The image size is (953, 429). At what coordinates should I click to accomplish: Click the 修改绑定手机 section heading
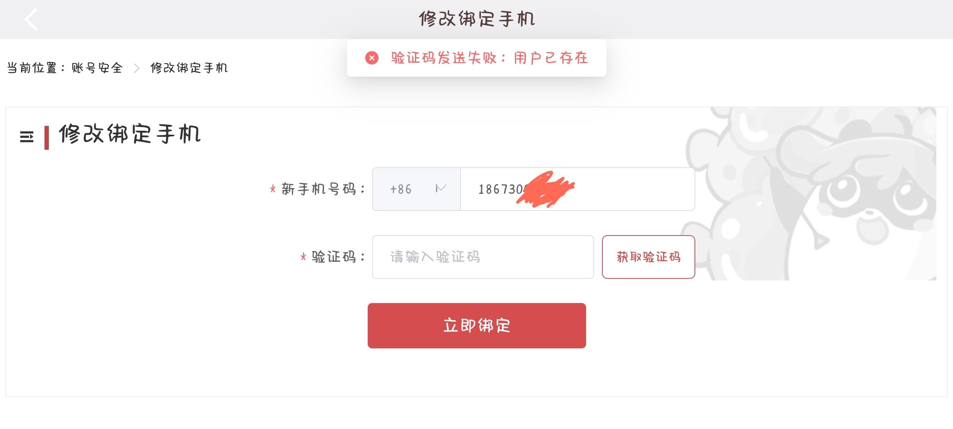130,134
